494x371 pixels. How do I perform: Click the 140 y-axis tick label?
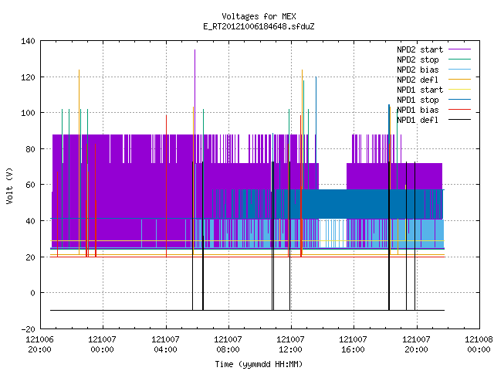click(x=28, y=41)
